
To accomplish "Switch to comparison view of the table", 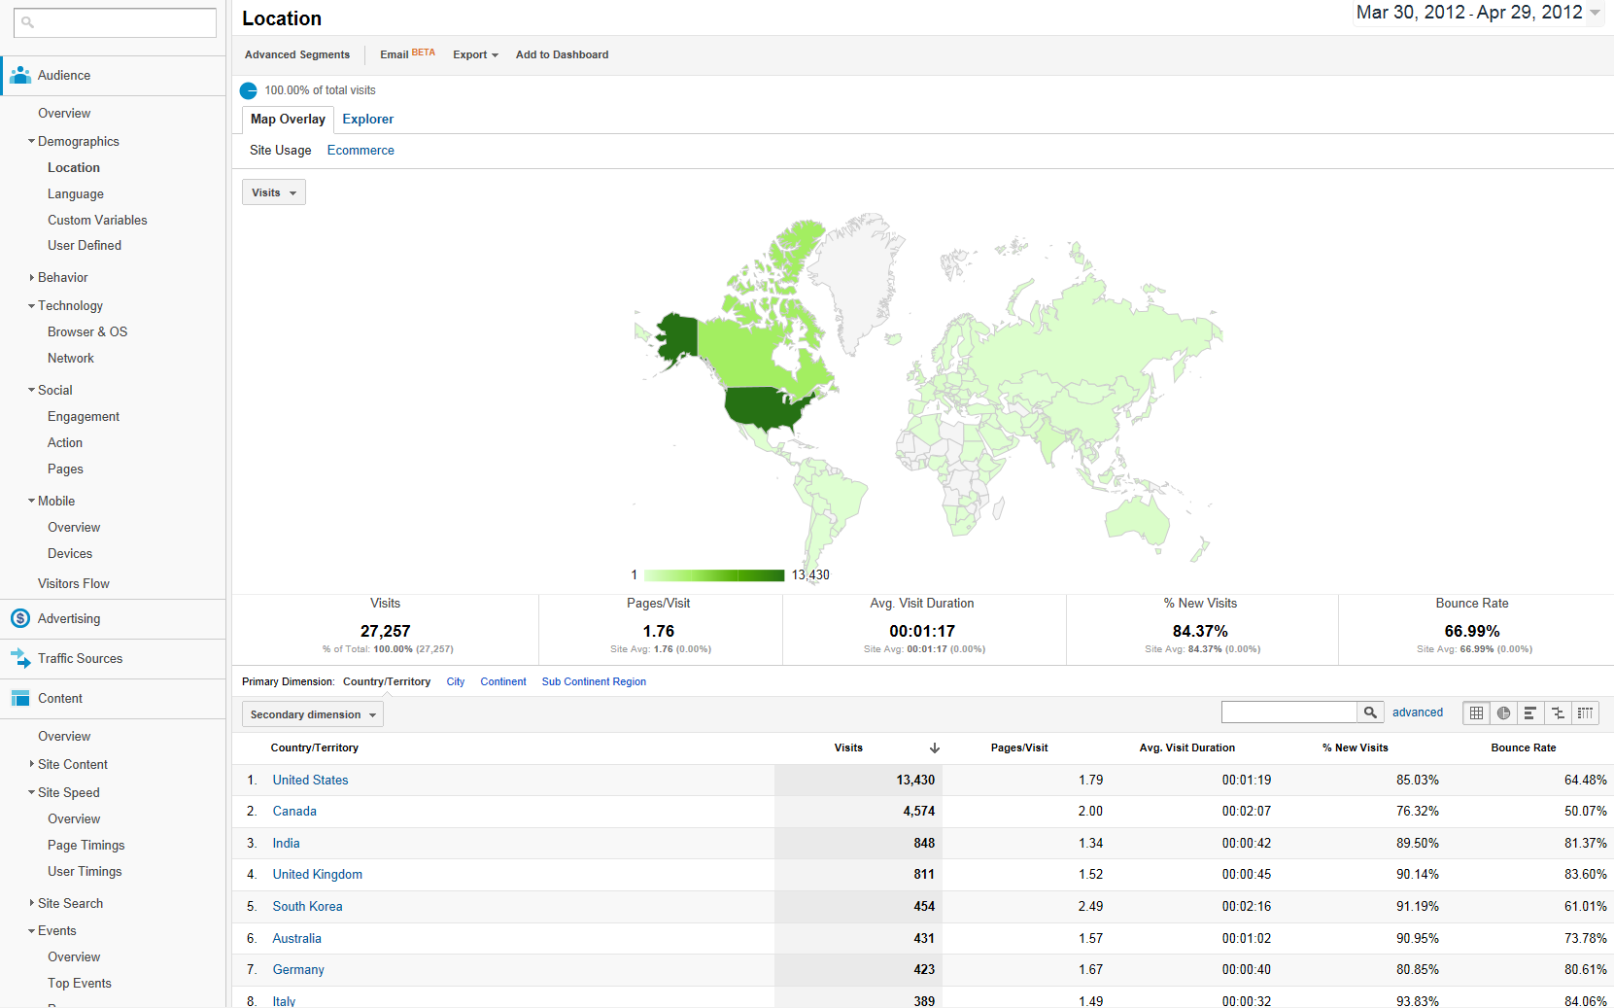I will click(x=1557, y=713).
